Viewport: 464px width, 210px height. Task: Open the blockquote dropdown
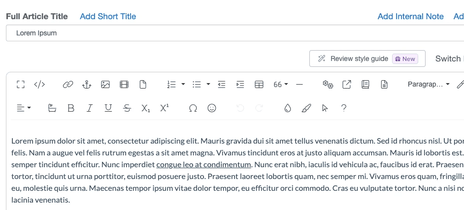point(281,85)
